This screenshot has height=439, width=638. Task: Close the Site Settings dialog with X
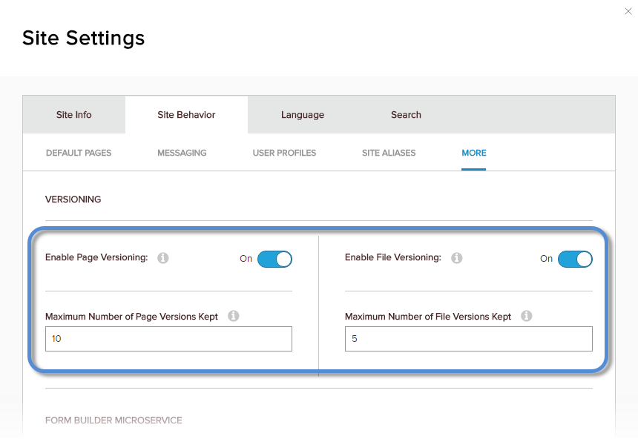pos(628,11)
